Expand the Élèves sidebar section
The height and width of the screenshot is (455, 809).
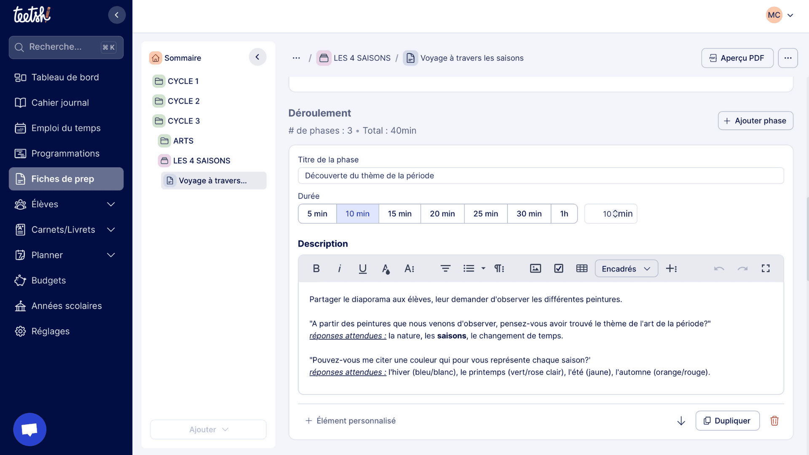pos(111,204)
